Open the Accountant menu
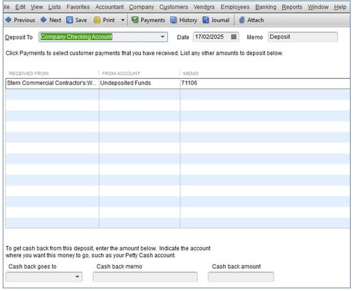The width and height of the screenshot is (355, 291). (109, 7)
